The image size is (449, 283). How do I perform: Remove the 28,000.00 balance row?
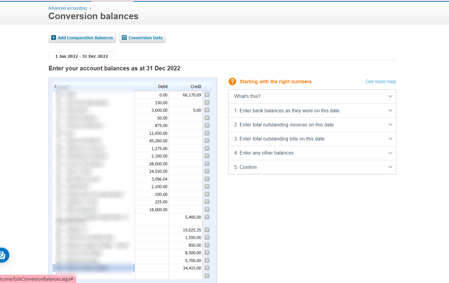pyautogui.click(x=207, y=164)
